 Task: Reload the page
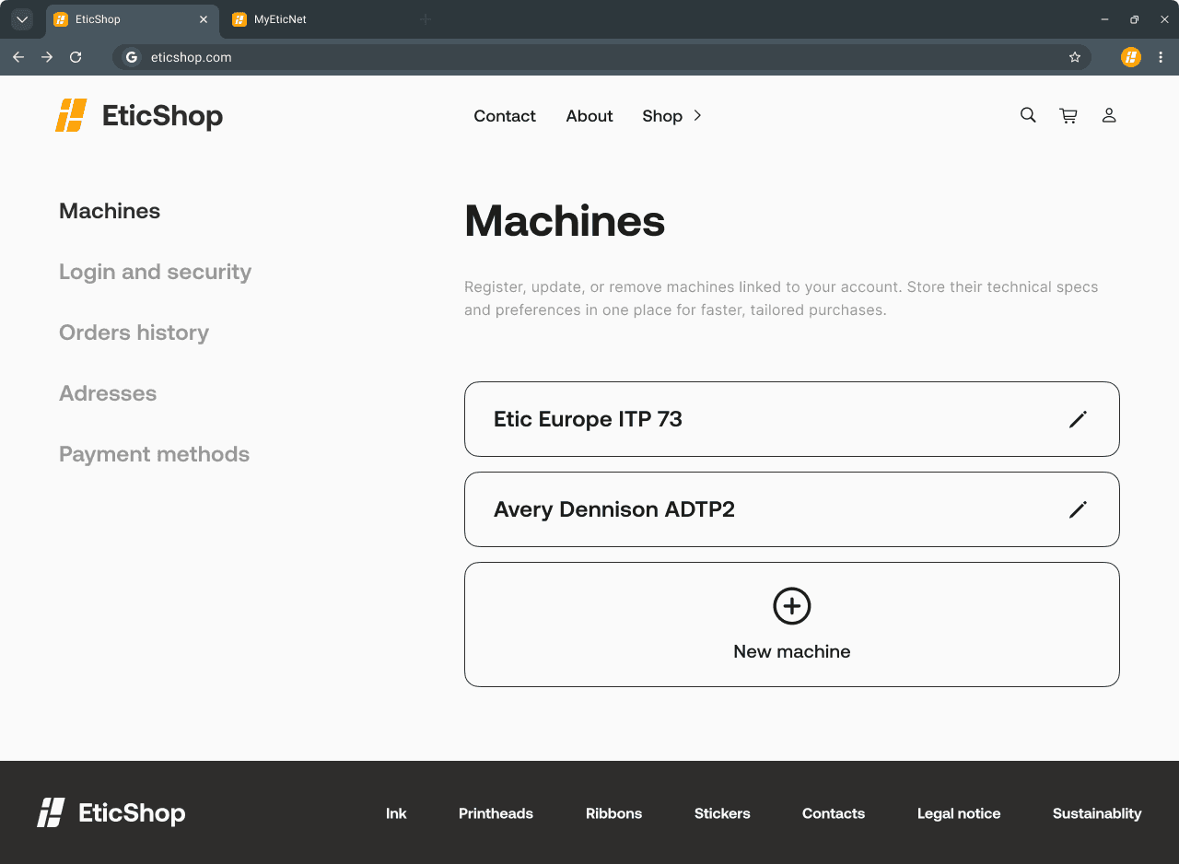point(76,57)
